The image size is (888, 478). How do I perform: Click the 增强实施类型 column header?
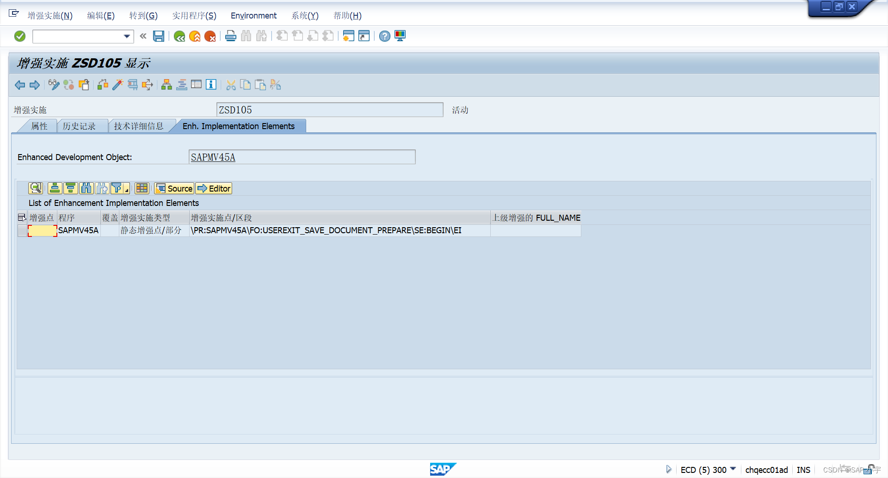tap(154, 217)
